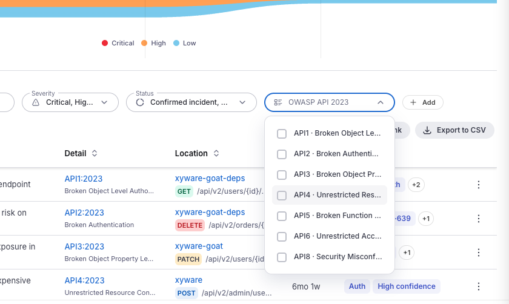Image resolution: width=509 pixels, height=304 pixels.
Task: Open row actions menu for API1:2023
Action: click(479, 185)
